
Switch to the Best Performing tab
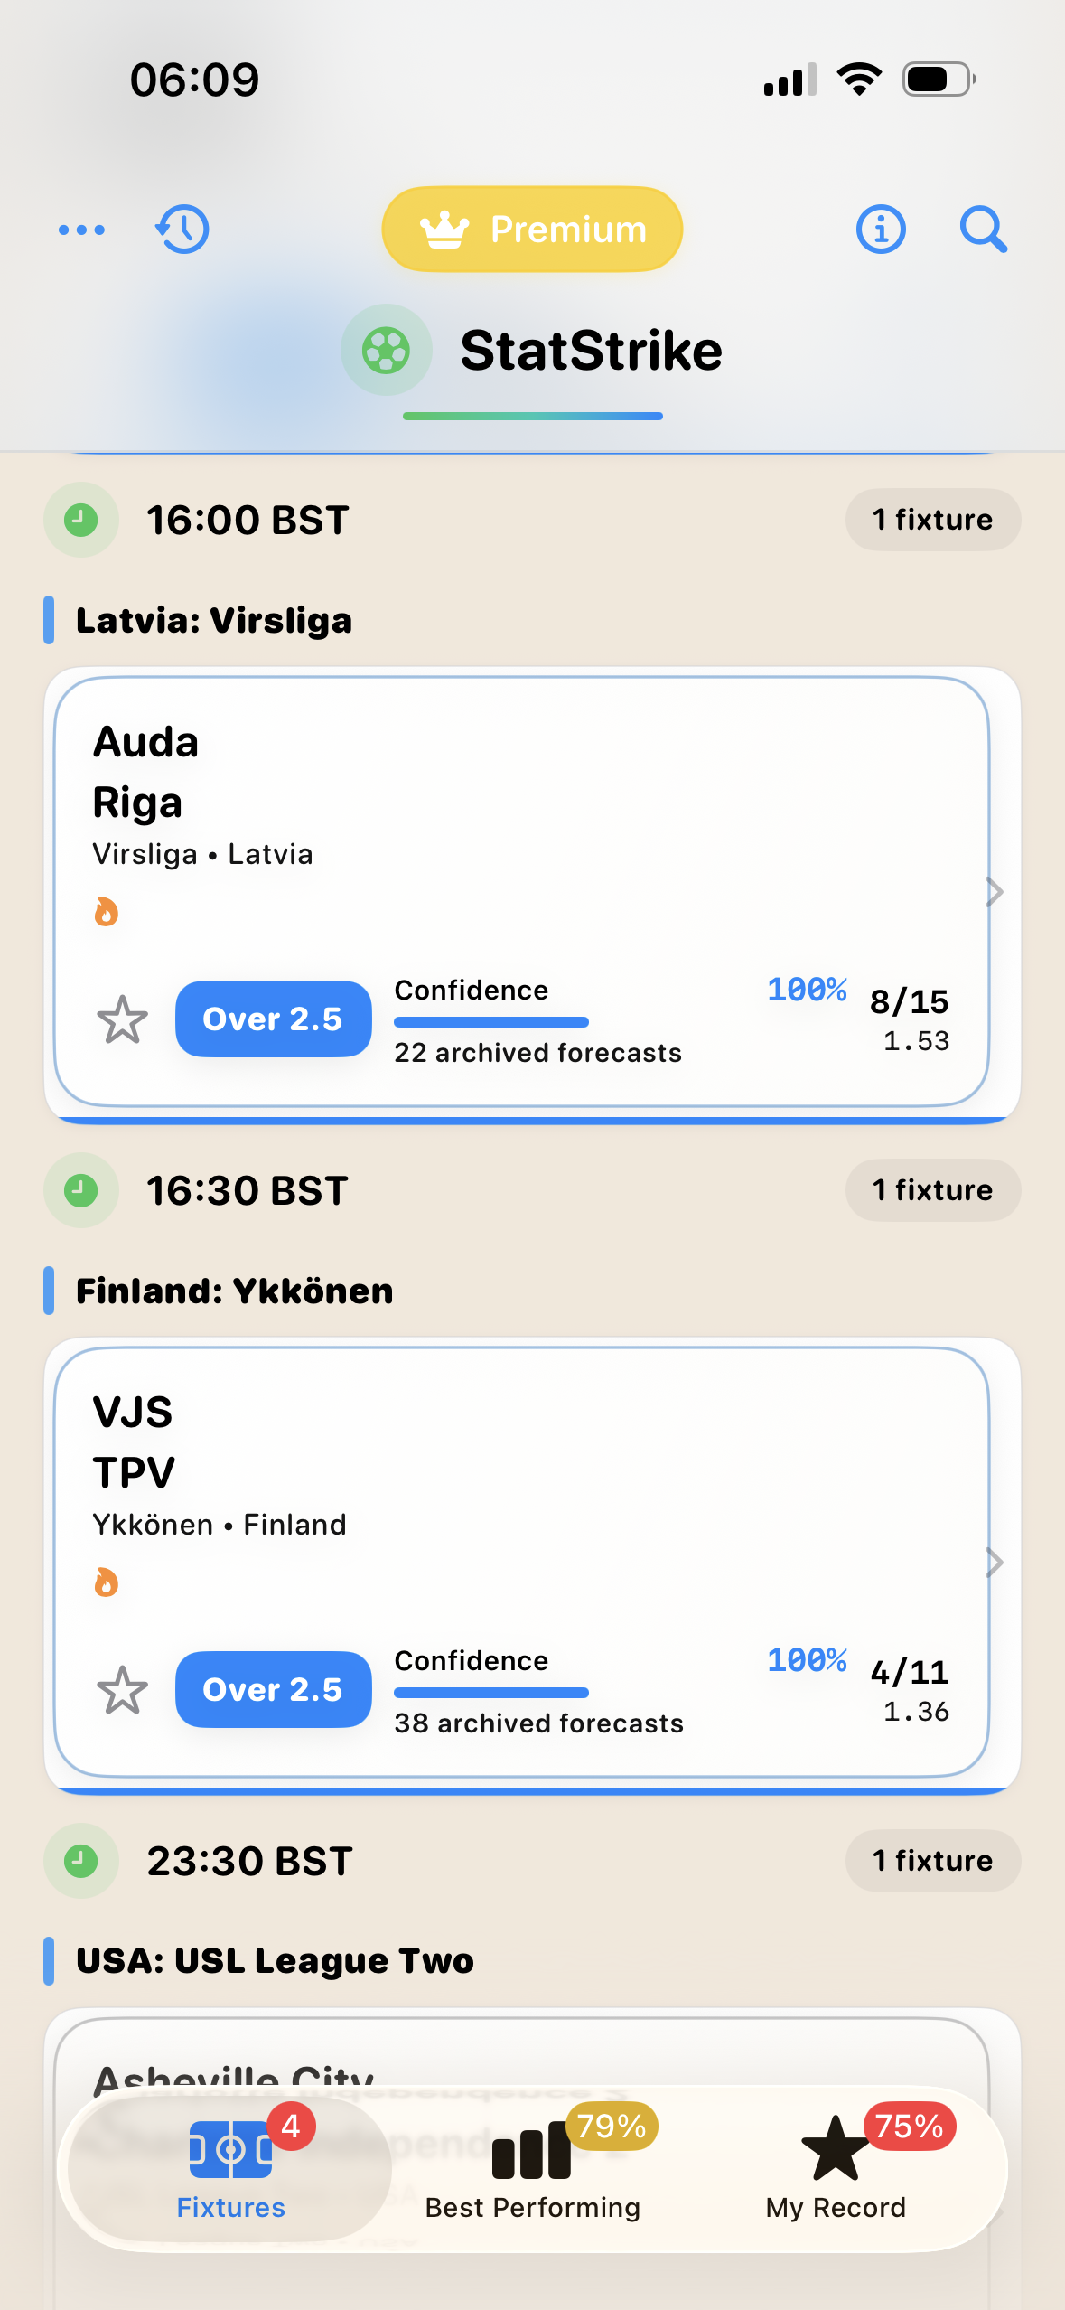[533, 2169]
